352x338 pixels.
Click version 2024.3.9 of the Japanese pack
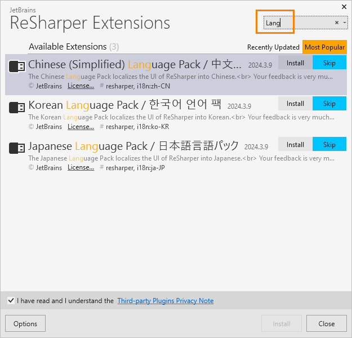point(256,147)
